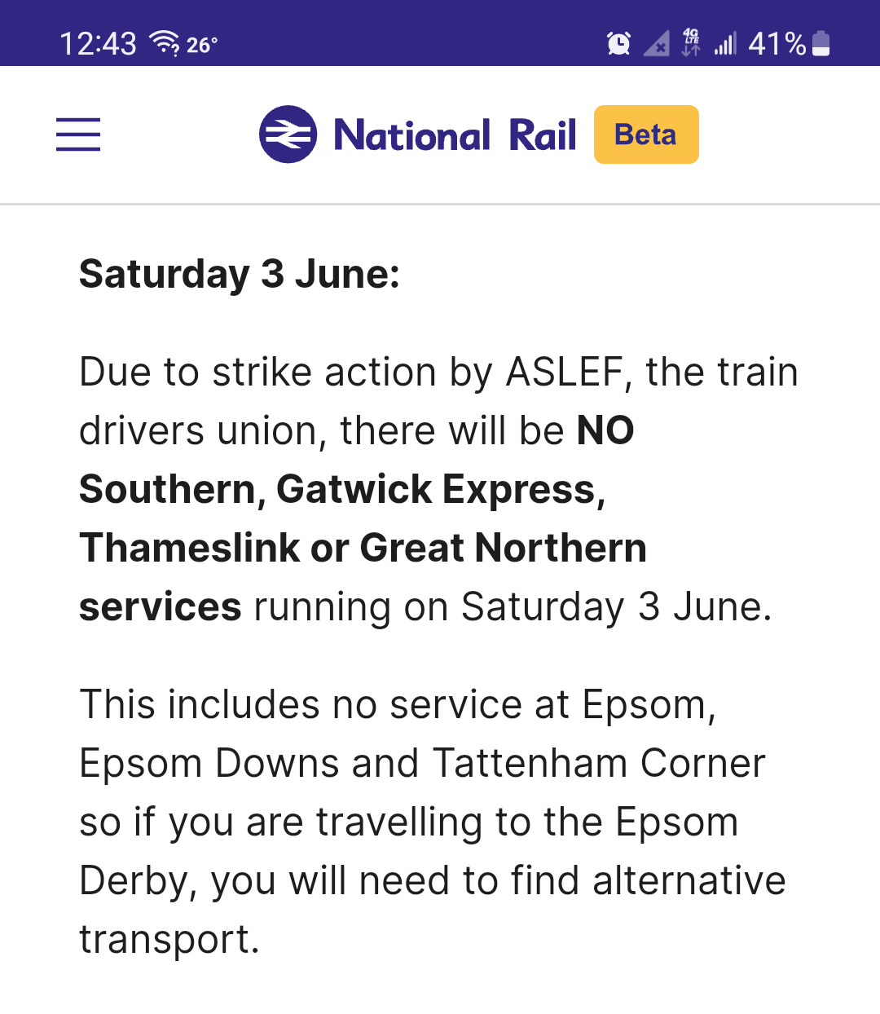Tap the no-signal SIM triangle icon

(x=657, y=43)
